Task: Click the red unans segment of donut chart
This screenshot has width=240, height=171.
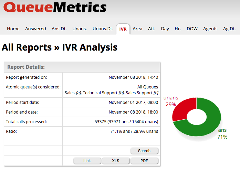Action: coord(182,109)
